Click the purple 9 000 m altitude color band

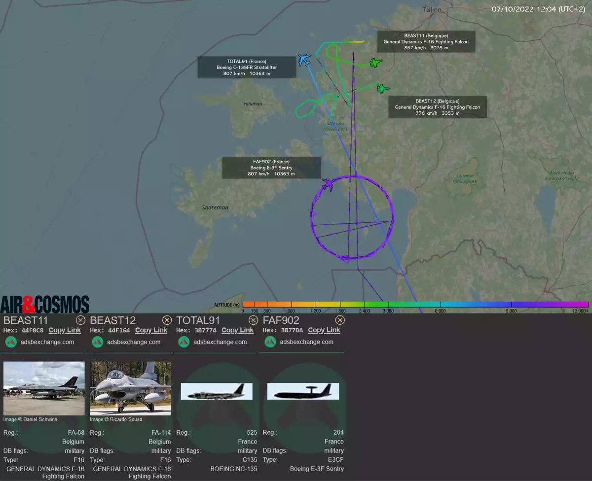click(x=511, y=304)
